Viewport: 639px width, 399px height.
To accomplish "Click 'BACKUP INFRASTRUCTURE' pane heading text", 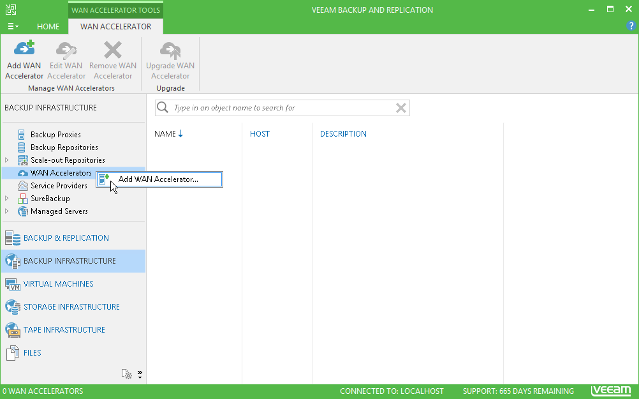I will pos(50,108).
